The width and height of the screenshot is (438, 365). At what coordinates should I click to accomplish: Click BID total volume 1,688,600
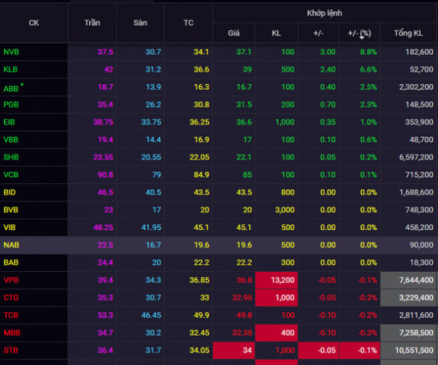point(416,193)
